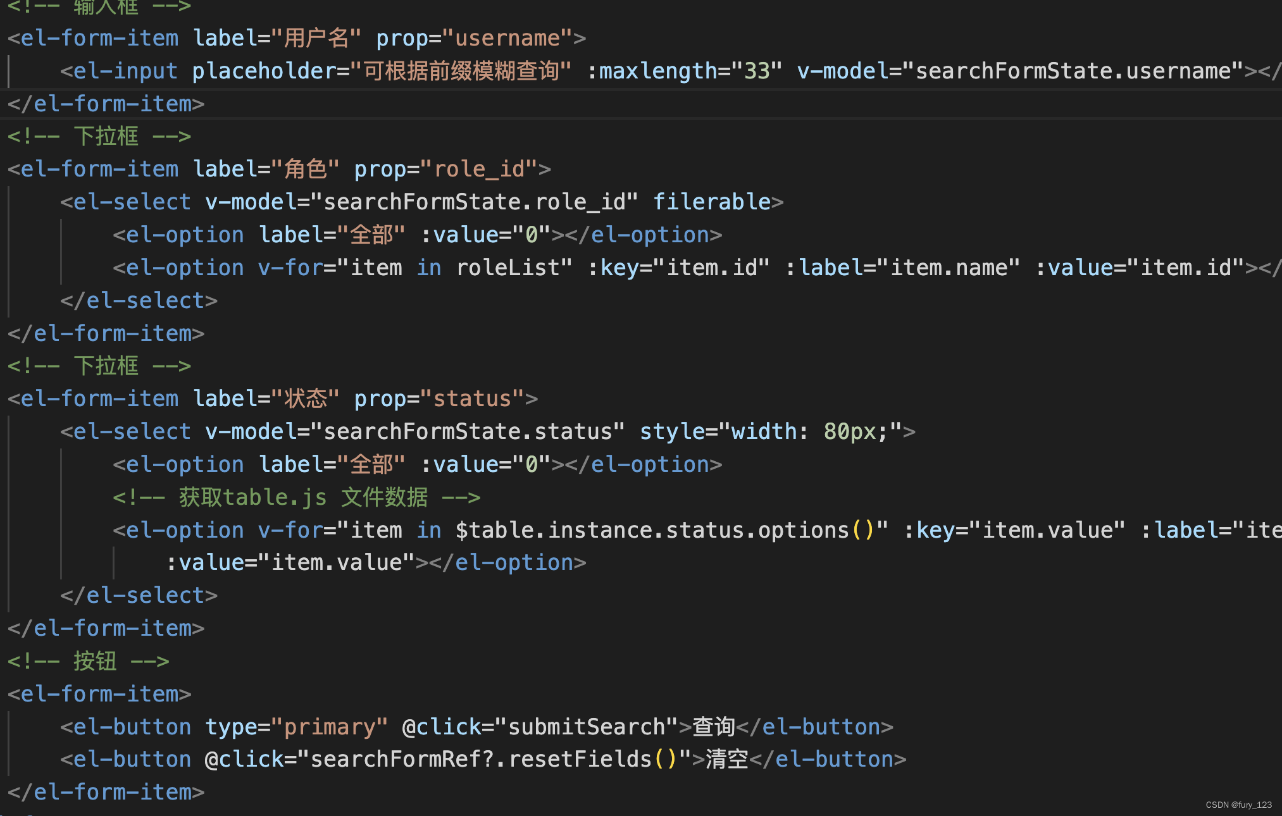The height and width of the screenshot is (816, 1282).
Task: Click the :label="item.name" attribute
Action: coord(902,268)
